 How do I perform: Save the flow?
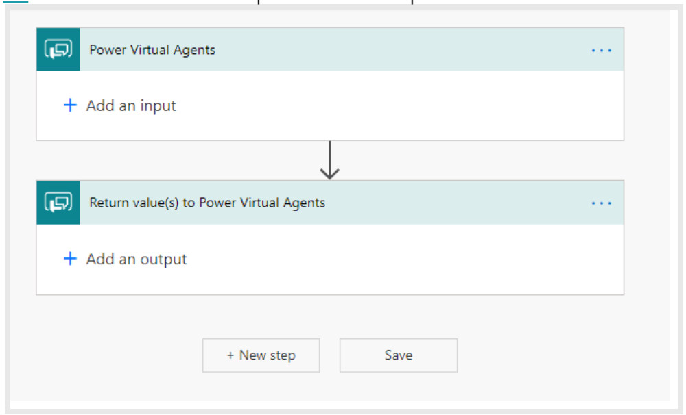tap(399, 355)
